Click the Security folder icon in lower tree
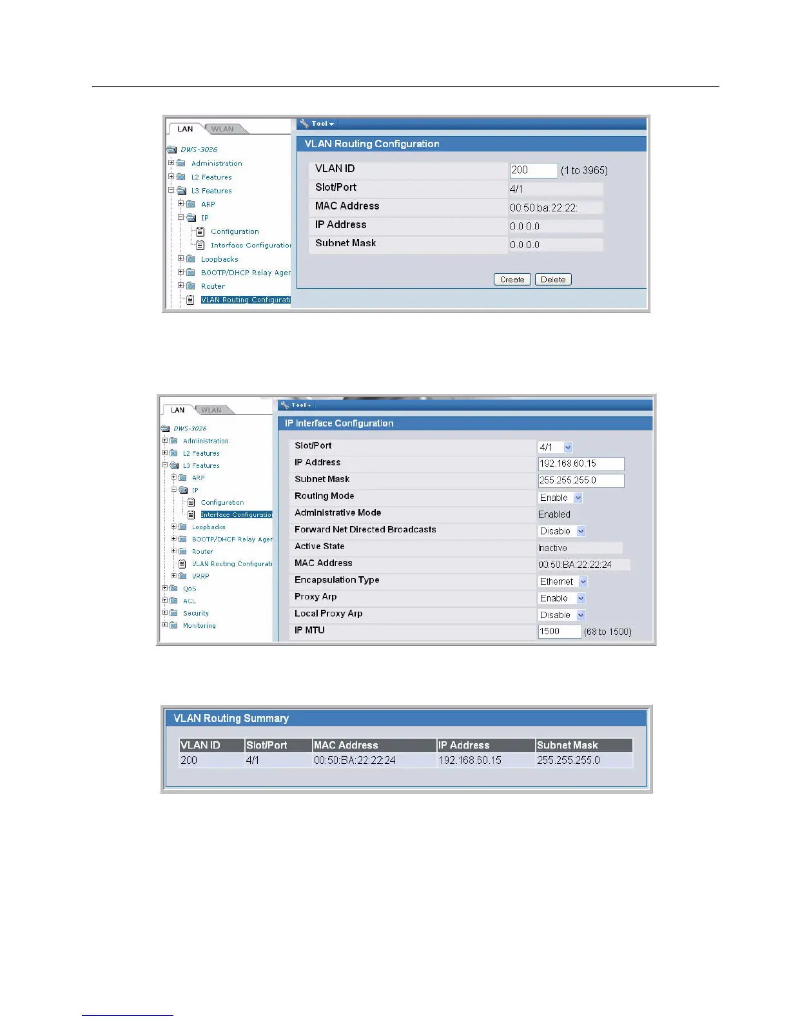 pos(173,613)
